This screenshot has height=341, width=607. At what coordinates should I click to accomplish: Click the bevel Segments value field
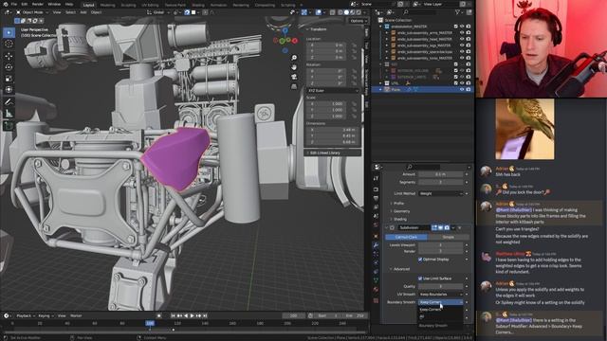(440, 182)
